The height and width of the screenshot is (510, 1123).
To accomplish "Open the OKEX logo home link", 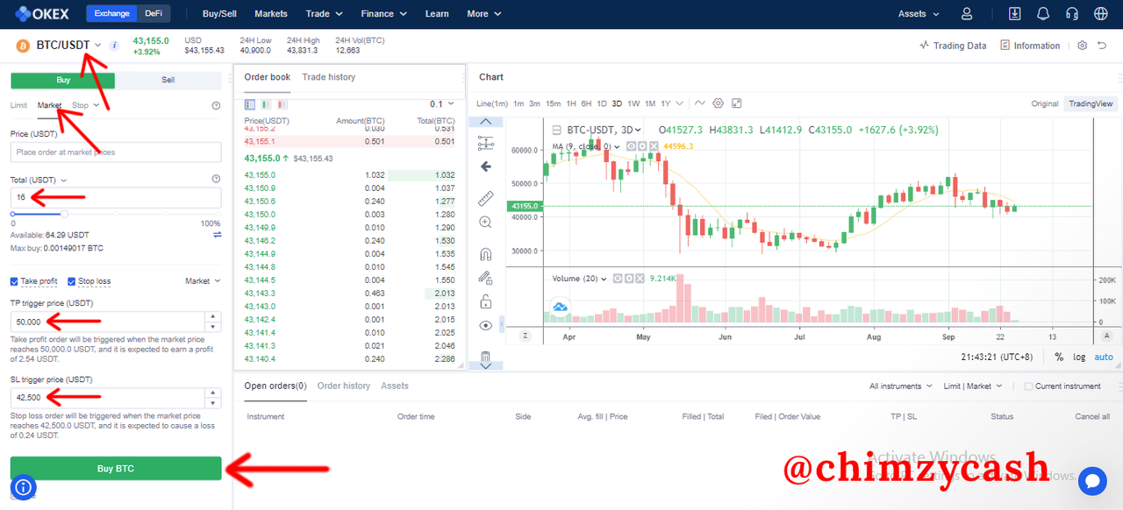I will tap(42, 14).
